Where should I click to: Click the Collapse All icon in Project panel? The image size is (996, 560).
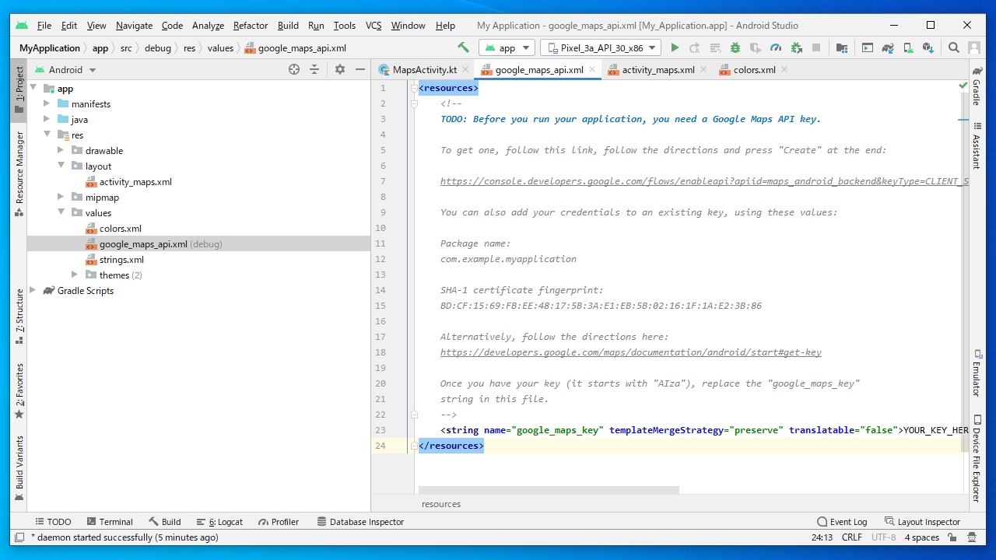click(x=314, y=69)
